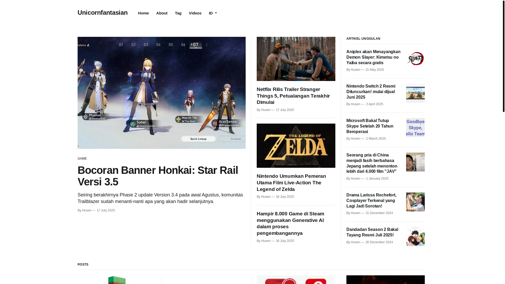Click the 21 May 2025 date text
The image size is (505, 284).
click(x=375, y=70)
